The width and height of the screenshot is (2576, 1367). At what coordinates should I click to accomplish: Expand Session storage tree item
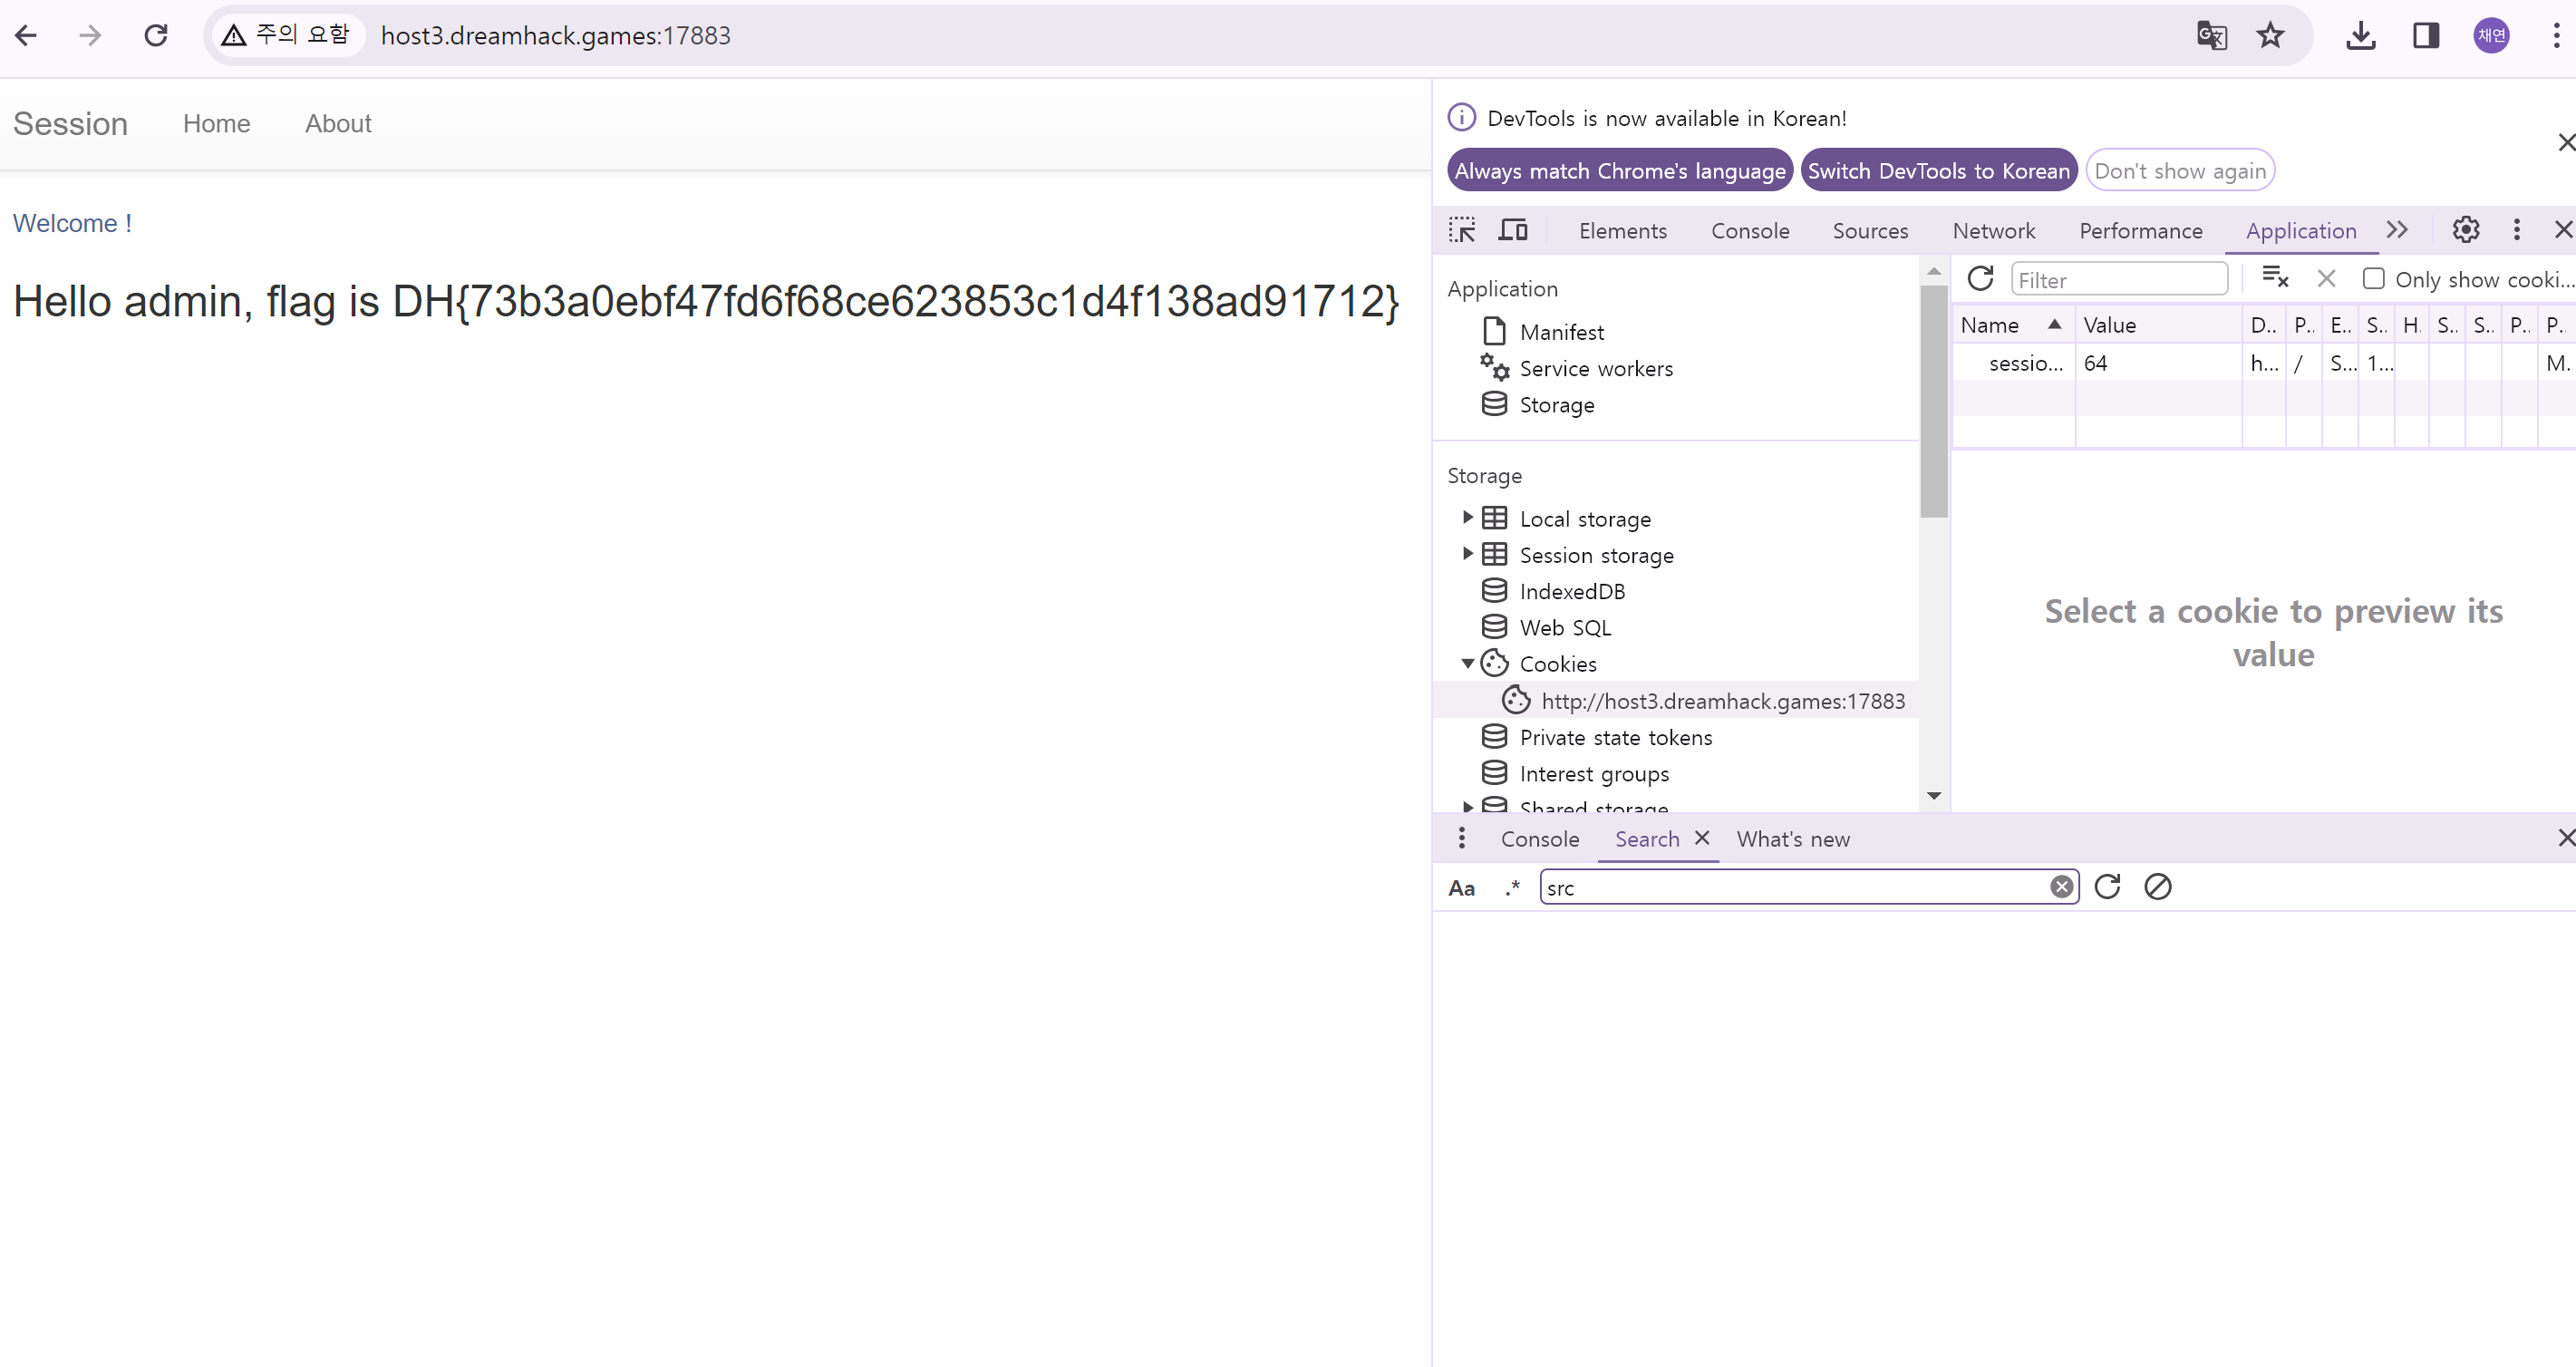point(1467,554)
